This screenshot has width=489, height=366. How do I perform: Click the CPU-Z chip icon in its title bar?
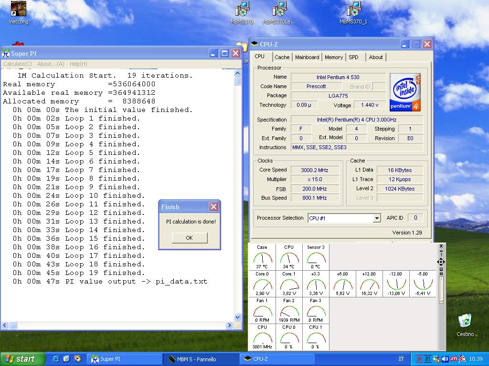pyautogui.click(x=254, y=44)
